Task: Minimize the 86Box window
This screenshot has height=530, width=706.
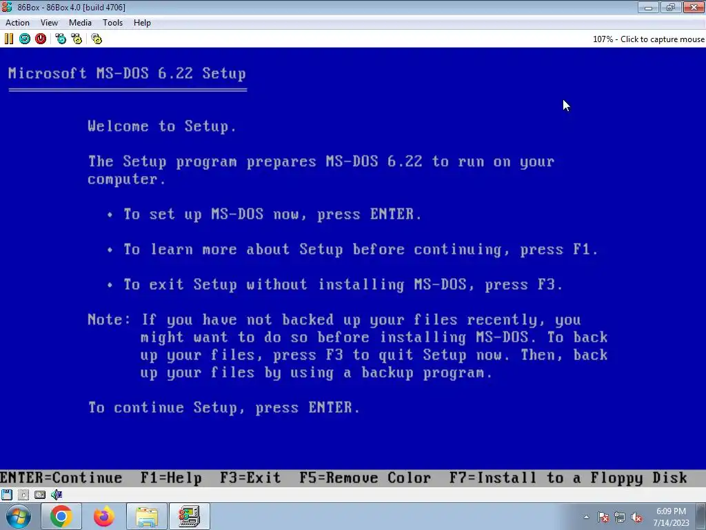Action: point(648,7)
